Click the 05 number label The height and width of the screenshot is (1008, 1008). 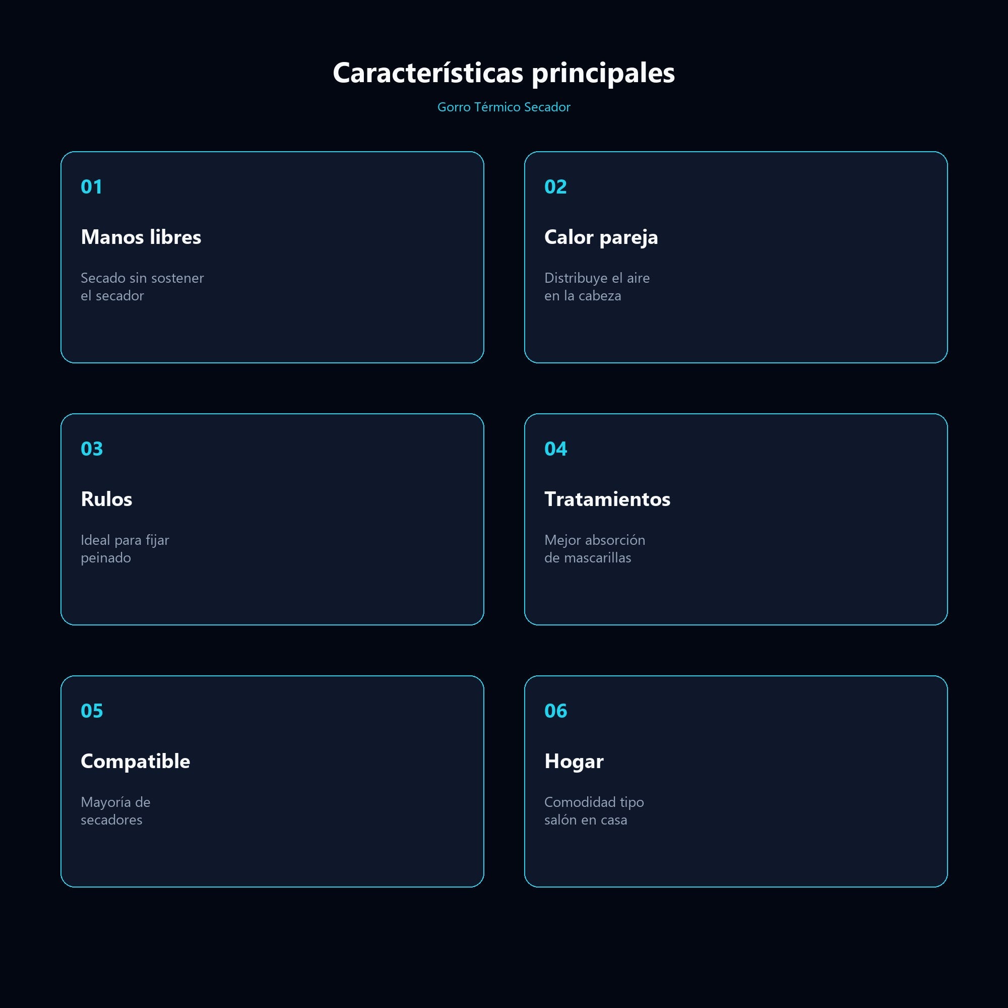click(x=92, y=711)
